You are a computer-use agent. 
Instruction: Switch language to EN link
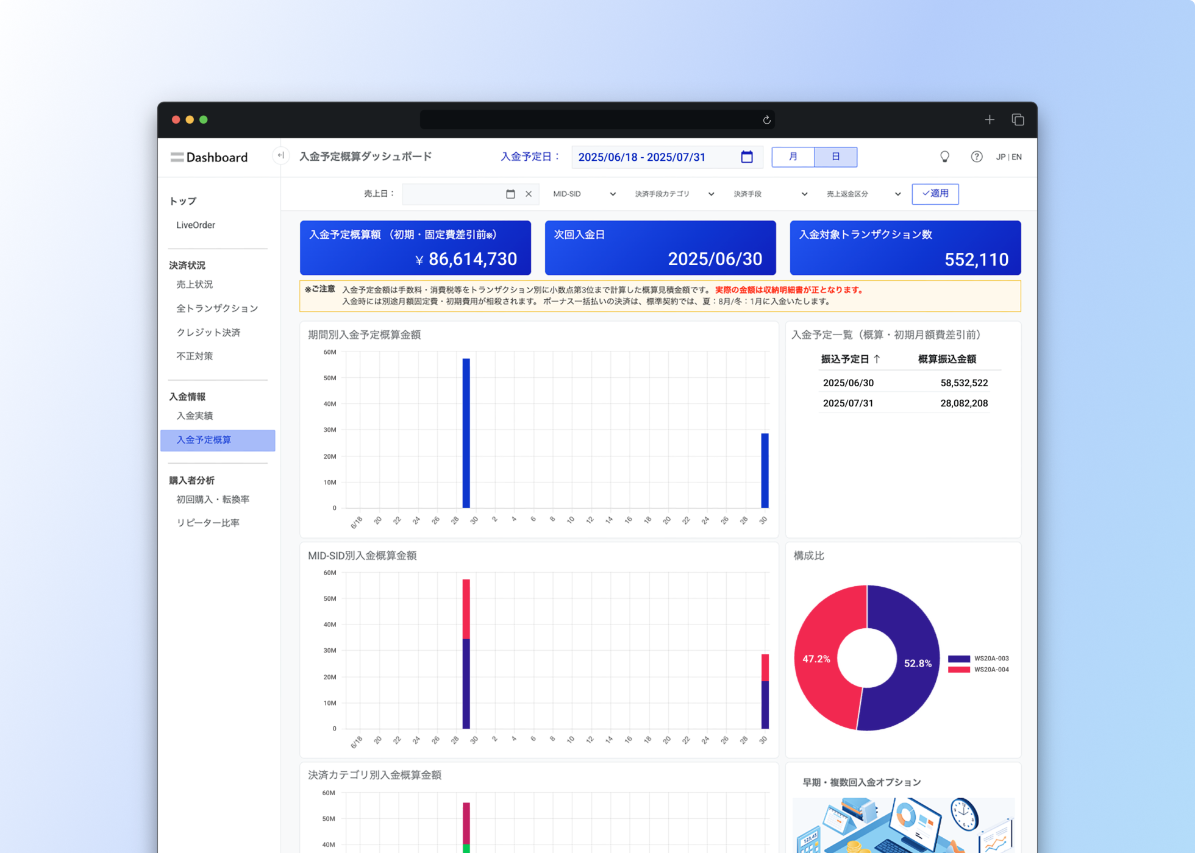(1017, 157)
